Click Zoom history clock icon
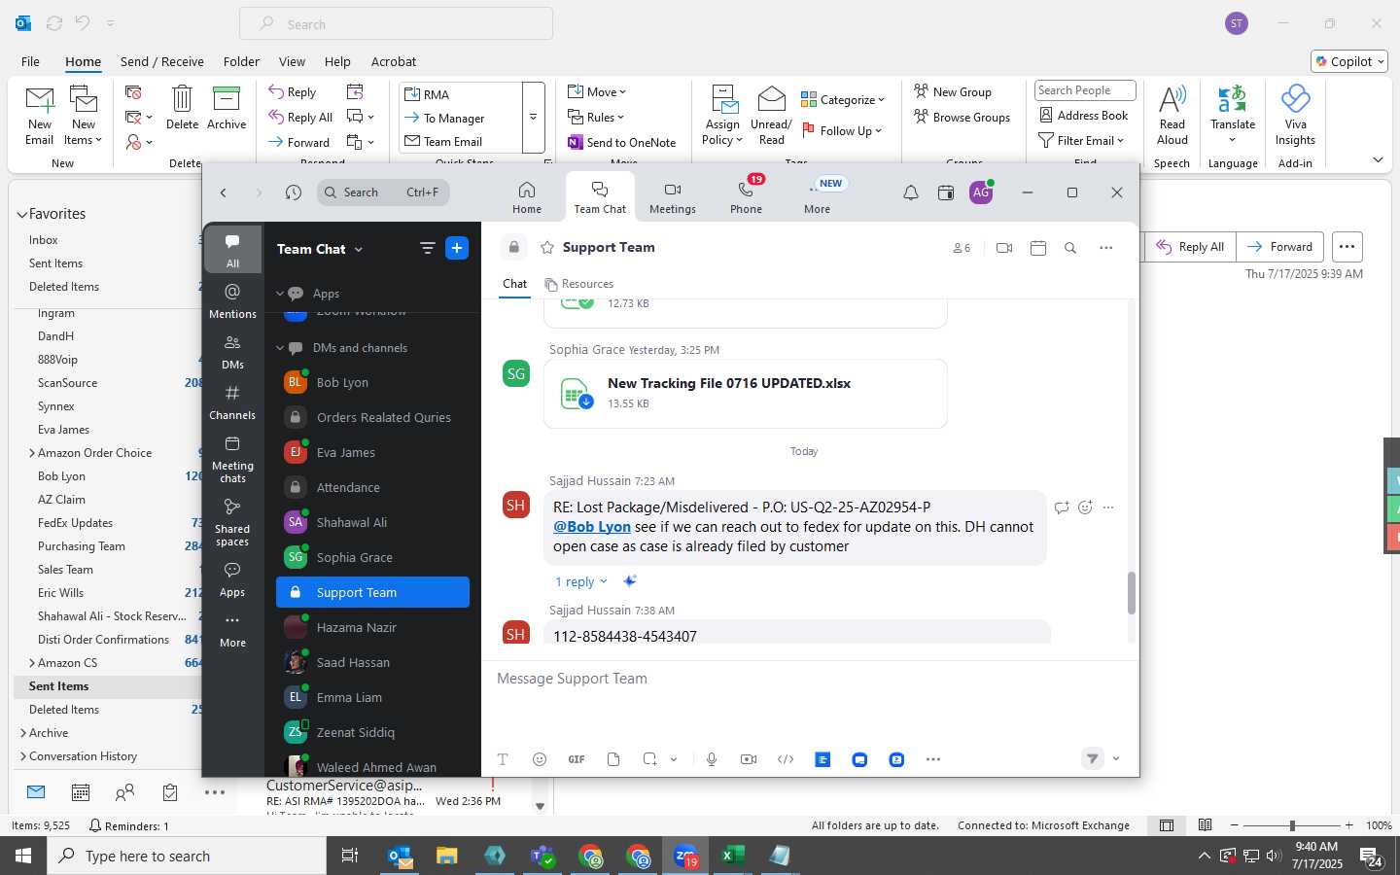1400x875 pixels. click(294, 192)
